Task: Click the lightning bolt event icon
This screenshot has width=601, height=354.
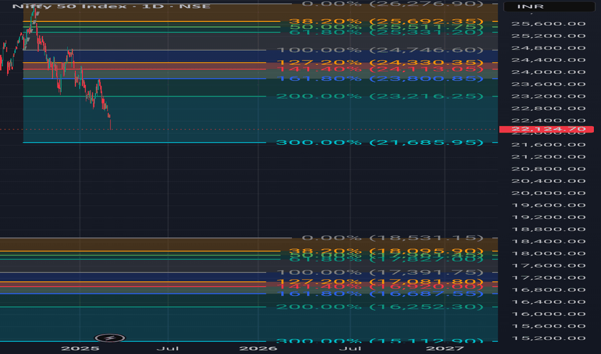Action: click(x=110, y=338)
